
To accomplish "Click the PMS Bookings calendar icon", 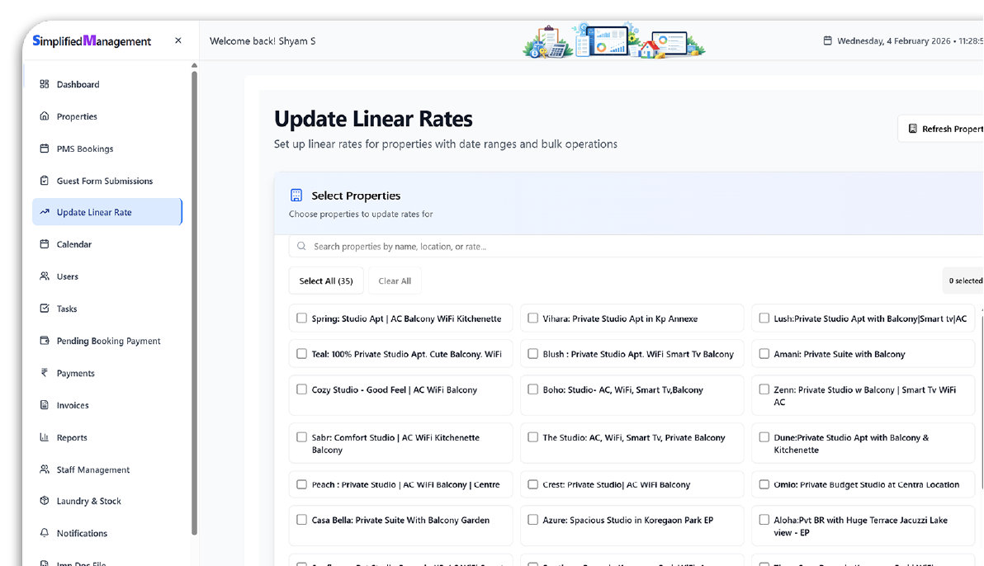I will [x=45, y=149].
